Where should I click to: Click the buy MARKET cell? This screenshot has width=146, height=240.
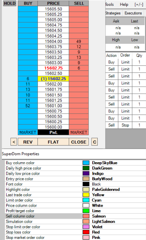click(x=28, y=132)
